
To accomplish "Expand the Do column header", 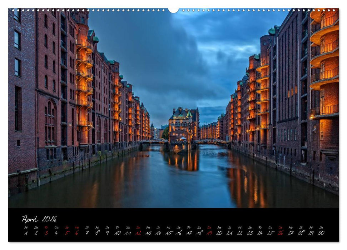I will click(x=35, y=226).
